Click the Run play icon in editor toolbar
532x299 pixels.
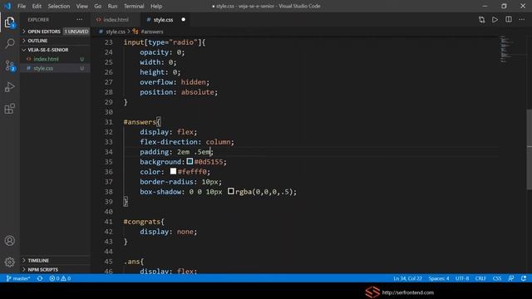(x=495, y=20)
